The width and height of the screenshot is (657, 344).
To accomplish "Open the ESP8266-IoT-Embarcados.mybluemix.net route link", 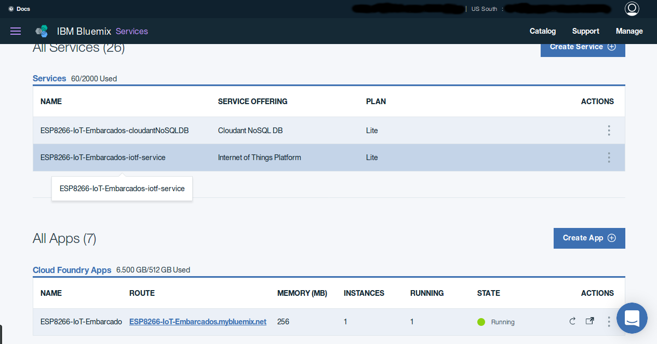I will [x=197, y=322].
